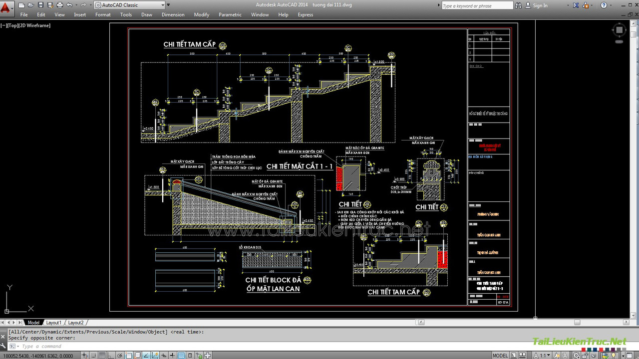Click the Help question mark icon

(x=604, y=5)
